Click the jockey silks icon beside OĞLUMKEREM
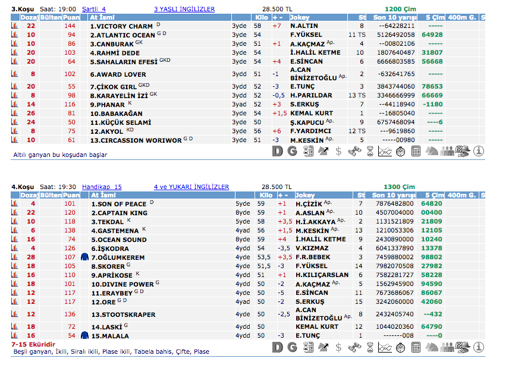 pos(84,257)
